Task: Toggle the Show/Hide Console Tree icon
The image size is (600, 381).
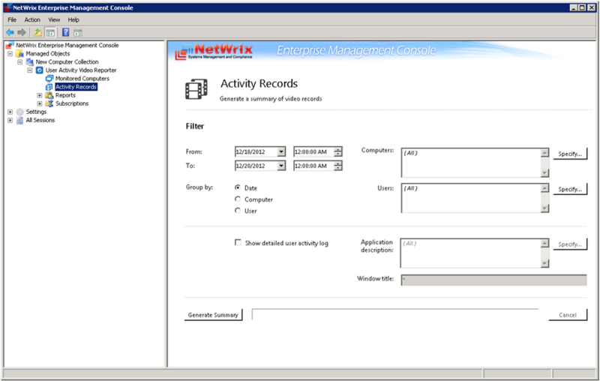Action: pos(50,32)
